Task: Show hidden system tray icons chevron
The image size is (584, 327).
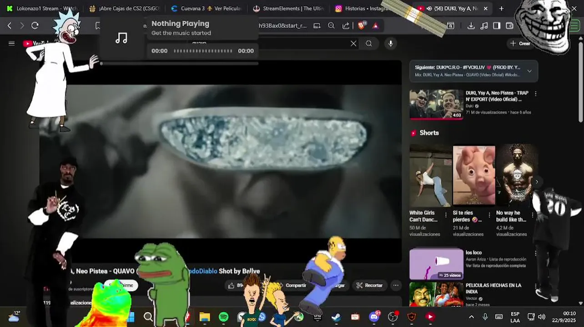Action: coord(471,317)
